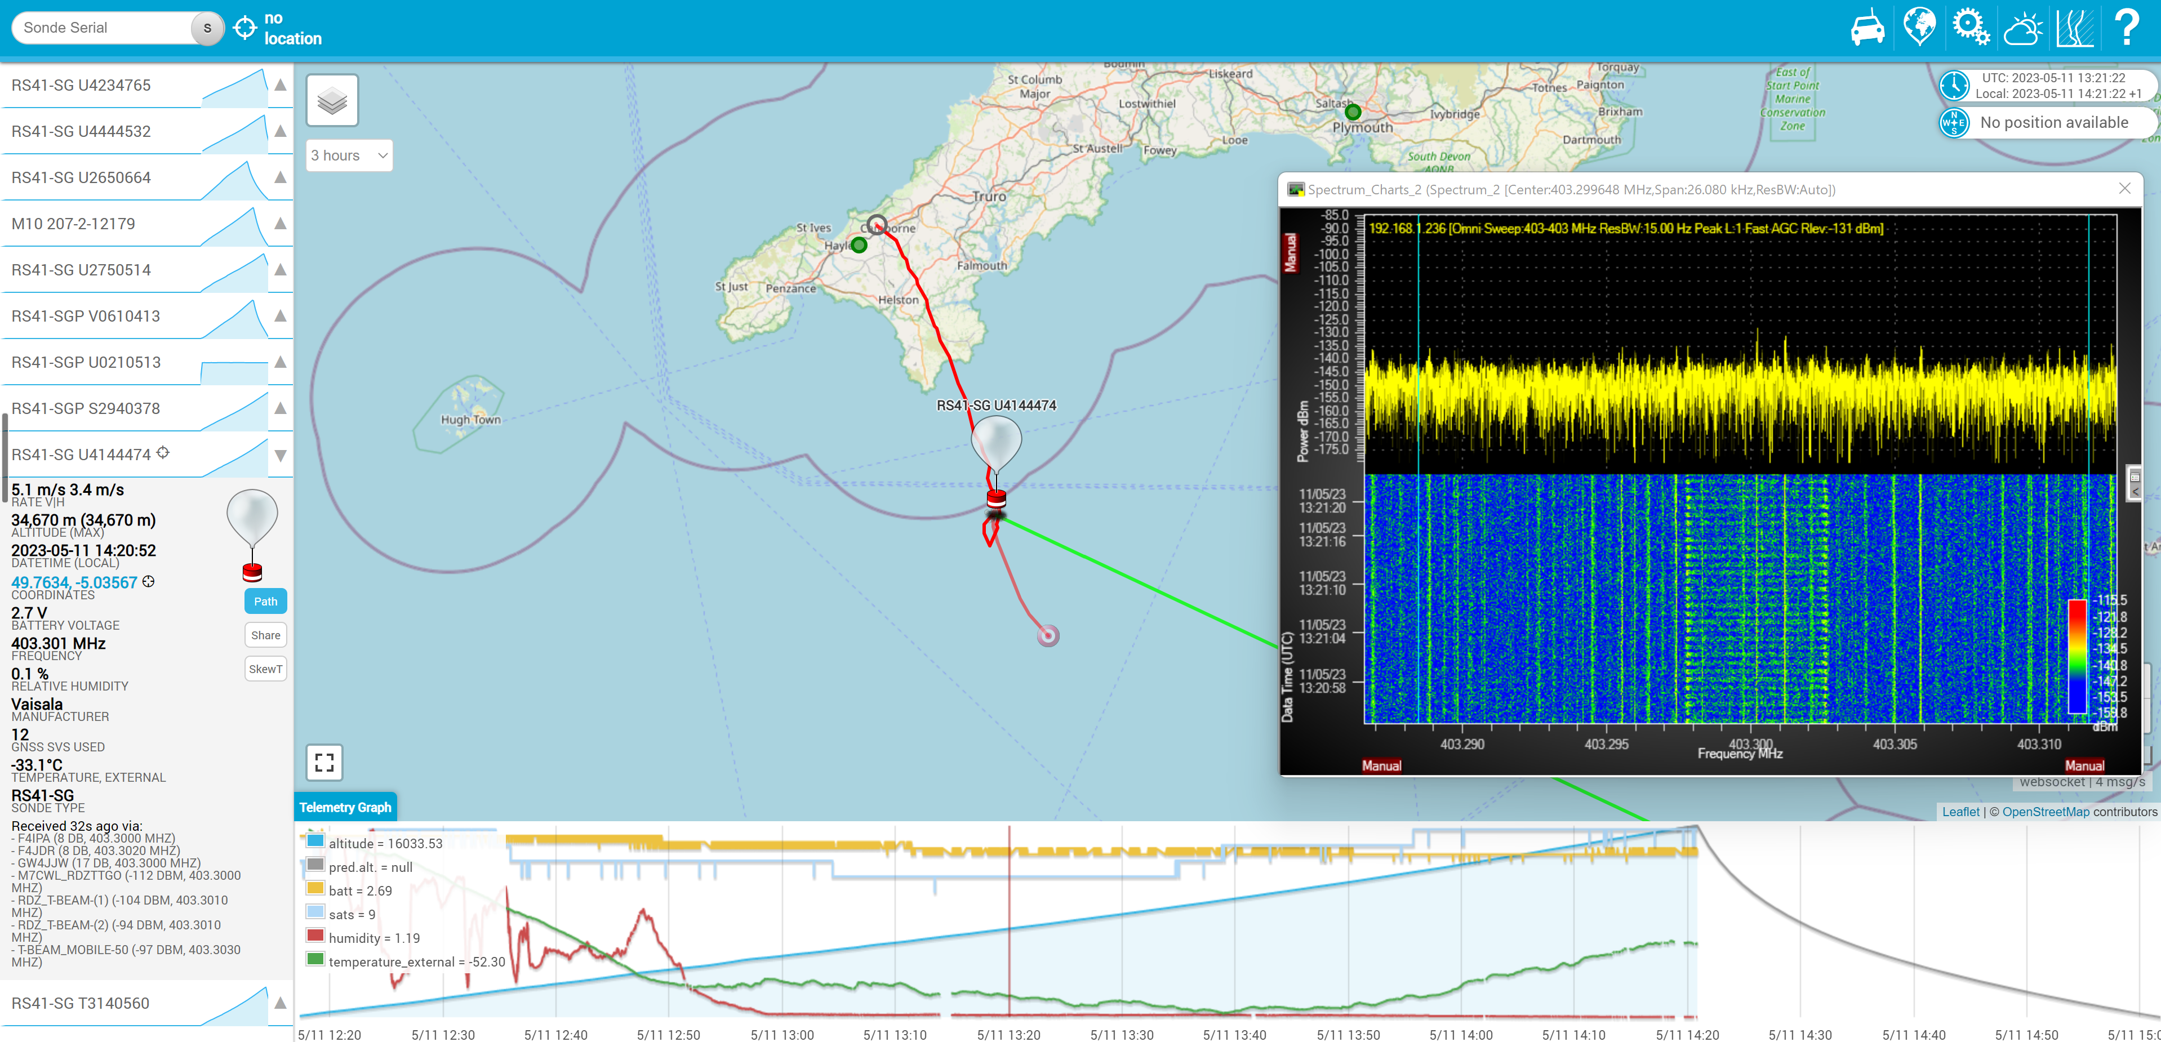Expand RS41-SGP U0210513 details

280,362
